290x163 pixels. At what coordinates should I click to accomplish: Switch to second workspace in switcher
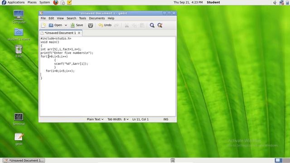point(286,160)
